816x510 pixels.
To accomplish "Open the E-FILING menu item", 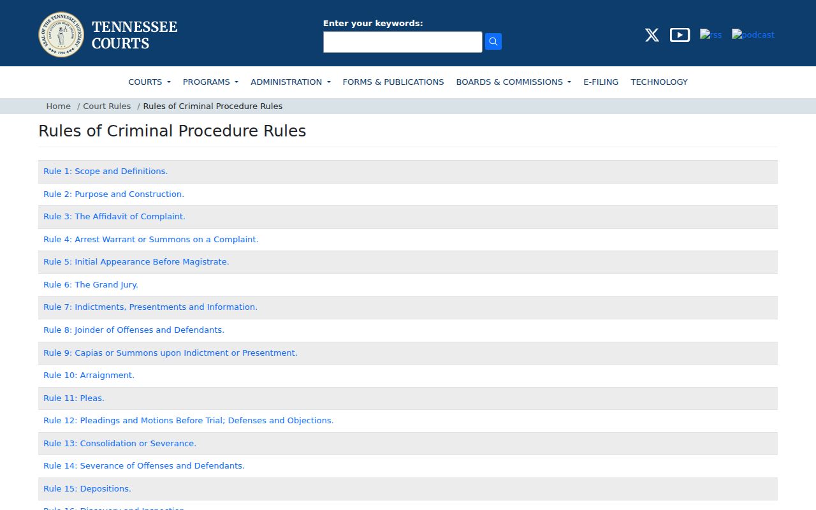I will pos(601,82).
